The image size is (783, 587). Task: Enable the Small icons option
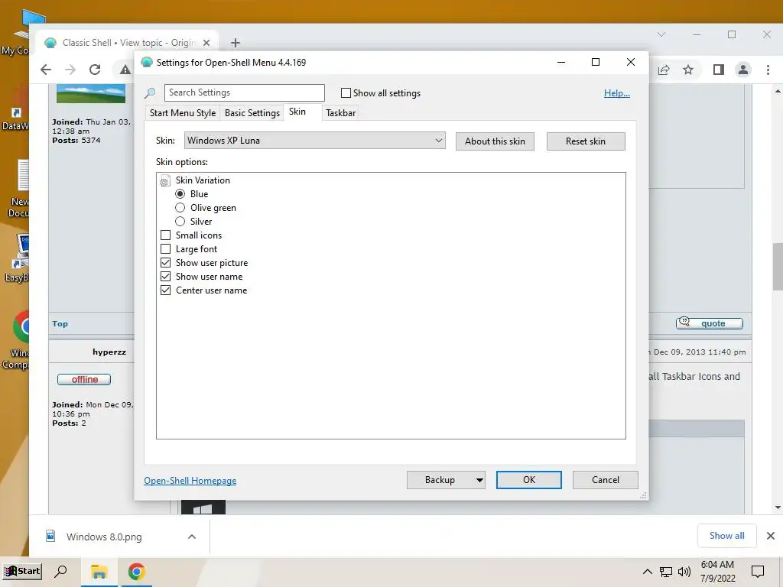point(165,235)
